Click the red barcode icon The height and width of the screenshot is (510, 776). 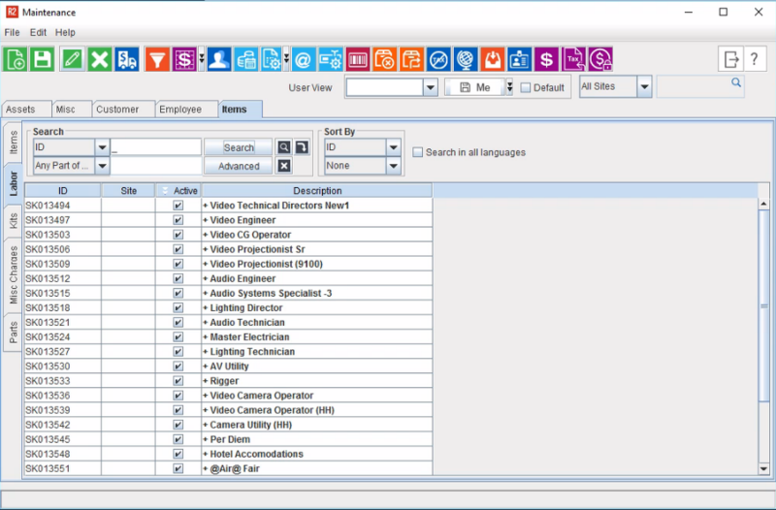click(358, 60)
